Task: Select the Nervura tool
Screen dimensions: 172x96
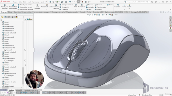Action: (89, 5)
